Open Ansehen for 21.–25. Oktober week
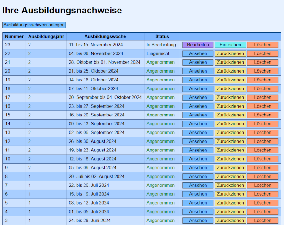 [x=198, y=71]
